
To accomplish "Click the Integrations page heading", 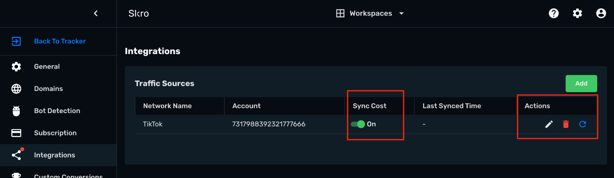I will point(152,51).
